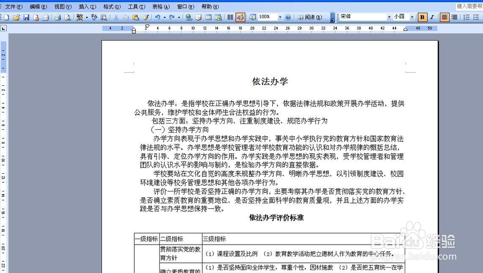Toggle the Drawing toolbar button
Screen dimensions: 483x273
tap(240, 17)
